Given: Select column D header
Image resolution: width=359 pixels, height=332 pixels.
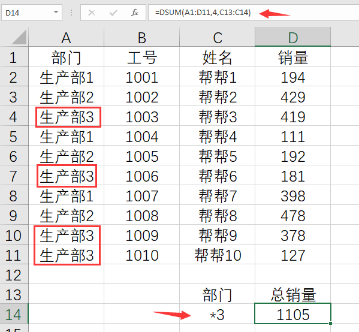Looking at the screenshot, I should pos(293,37).
